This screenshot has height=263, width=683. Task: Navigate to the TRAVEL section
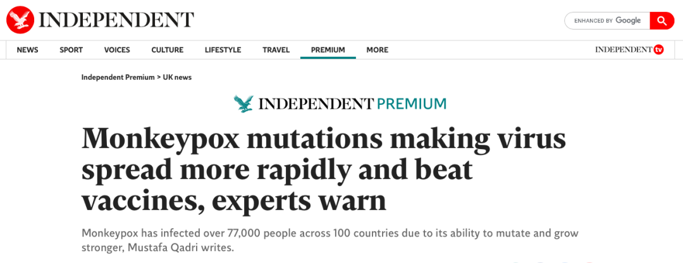[276, 50]
